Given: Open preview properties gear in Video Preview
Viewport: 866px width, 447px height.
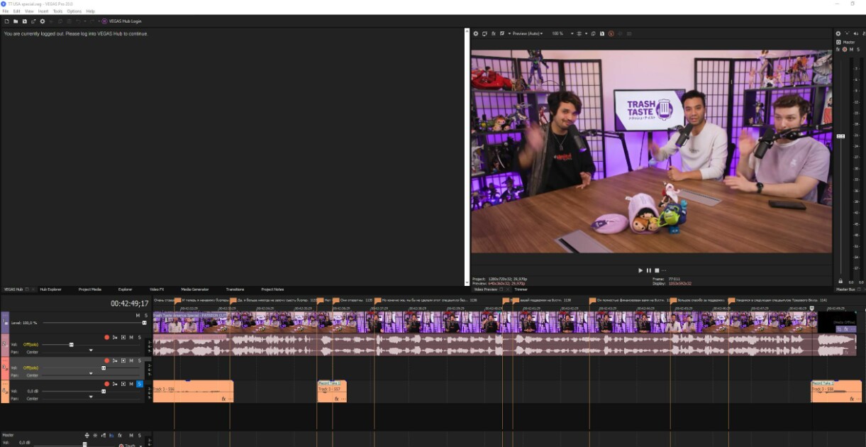Looking at the screenshot, I should [476, 33].
